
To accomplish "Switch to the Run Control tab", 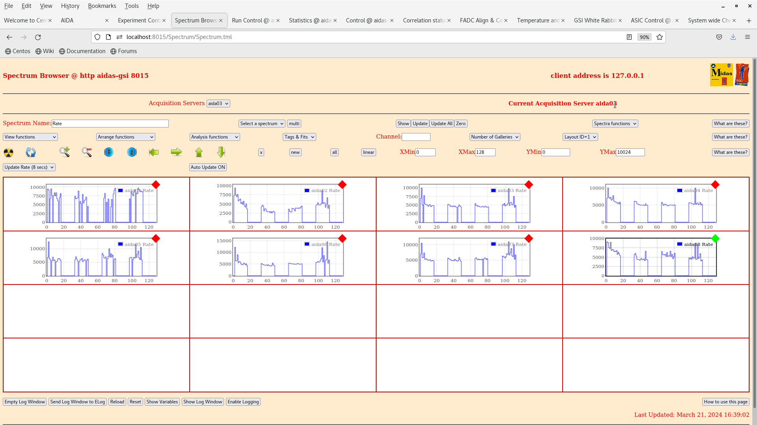I will pos(252,20).
